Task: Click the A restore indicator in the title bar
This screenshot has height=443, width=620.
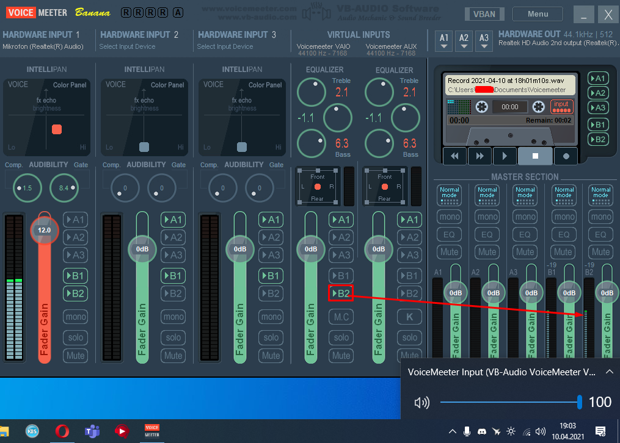Action: coord(178,13)
